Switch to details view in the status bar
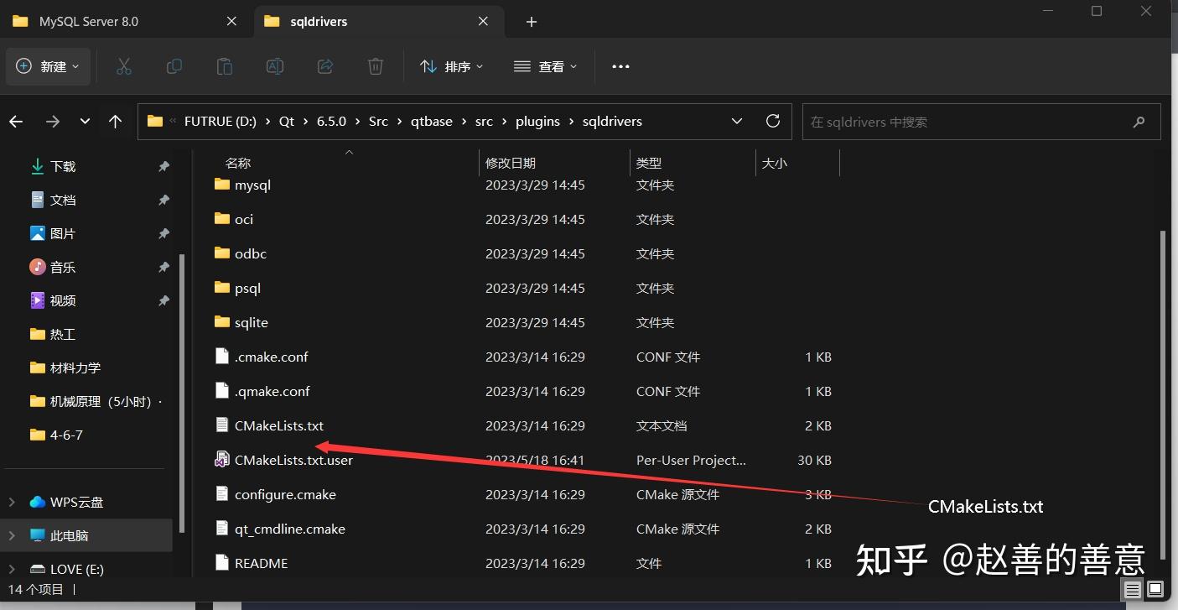The width and height of the screenshot is (1178, 610). [x=1132, y=589]
